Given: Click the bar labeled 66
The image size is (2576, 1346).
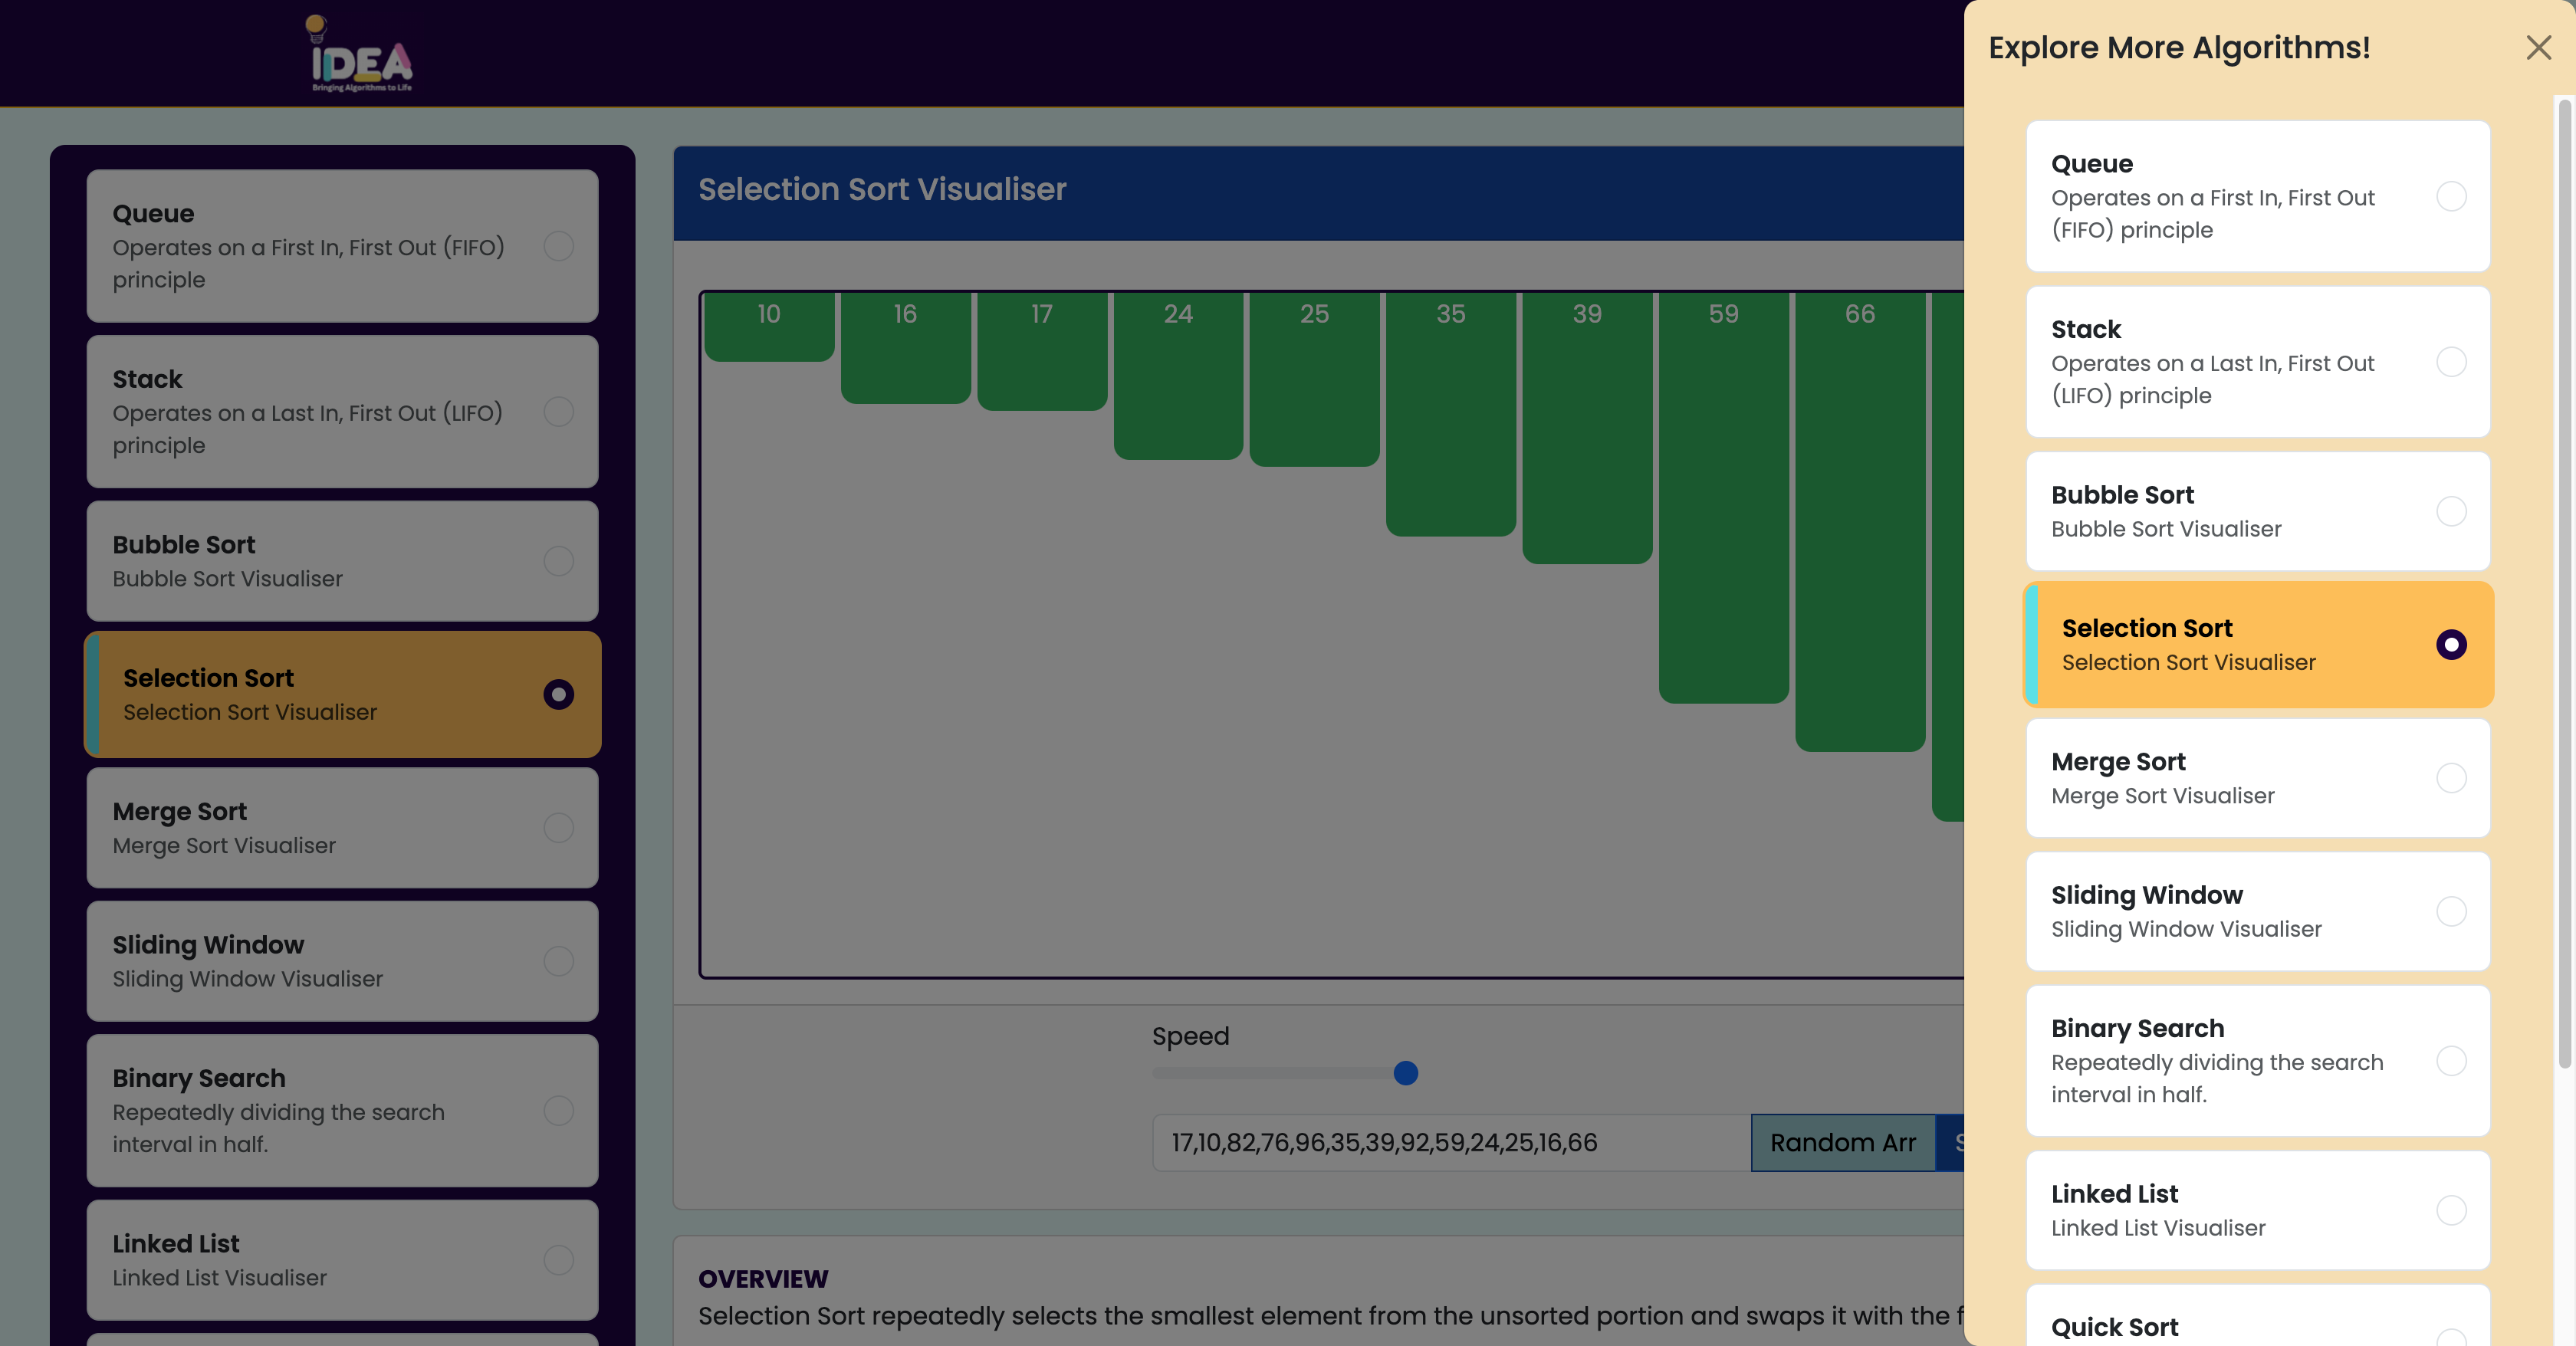Looking at the screenshot, I should (1860, 521).
